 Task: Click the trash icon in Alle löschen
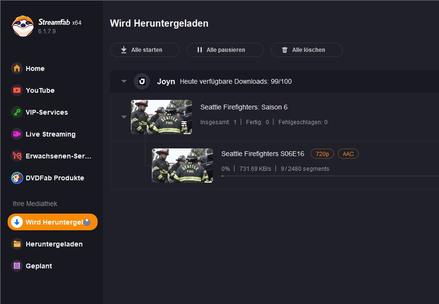click(285, 50)
